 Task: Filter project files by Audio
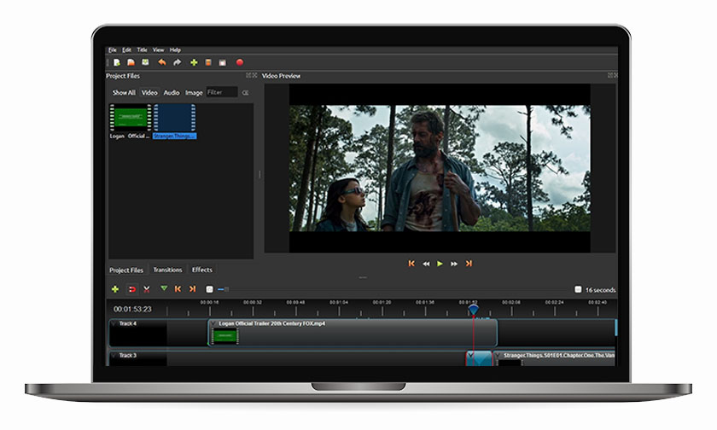click(172, 92)
